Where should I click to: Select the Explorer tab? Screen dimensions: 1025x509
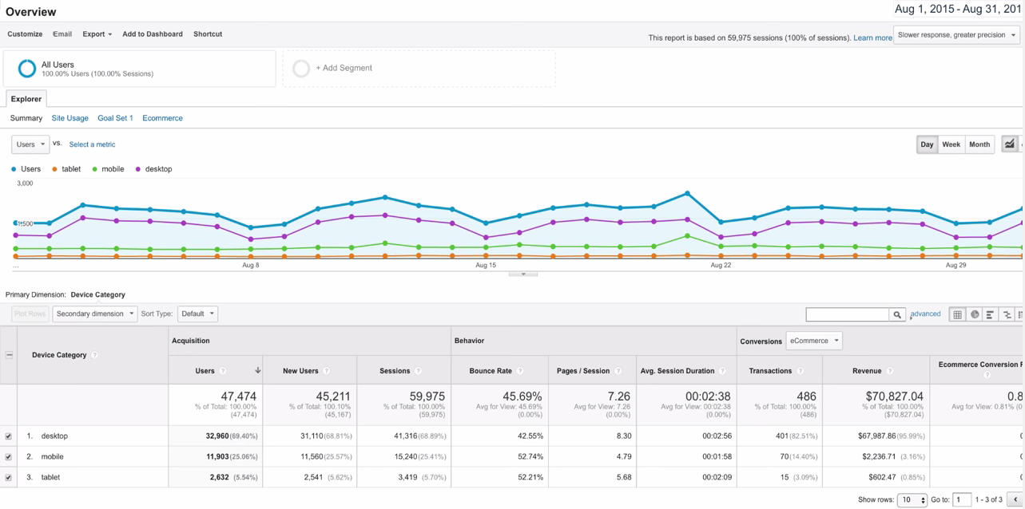pyautogui.click(x=26, y=99)
